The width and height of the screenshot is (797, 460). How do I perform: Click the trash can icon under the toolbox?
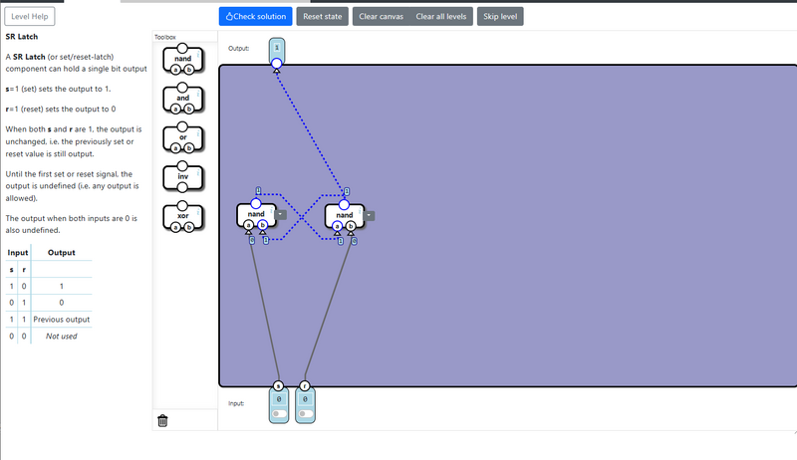tap(162, 420)
